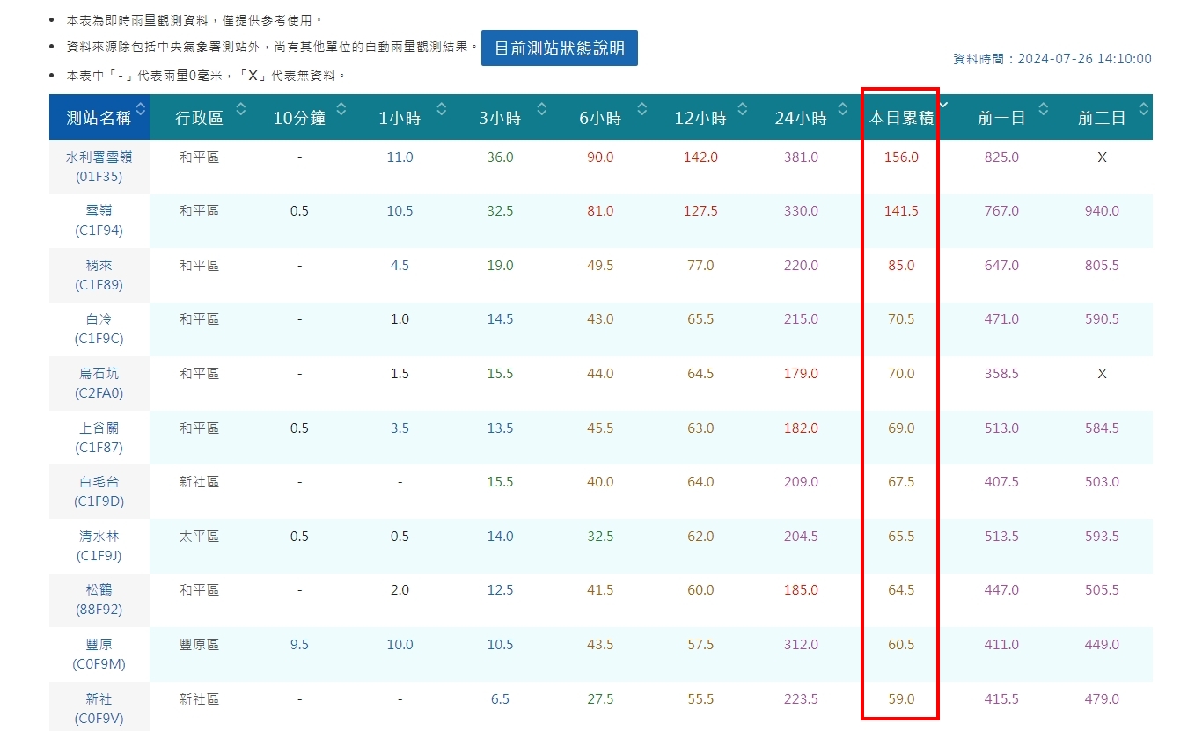Image resolution: width=1195 pixels, height=731 pixels.
Task: Click the 前一日 column header label
Action: point(1001,118)
